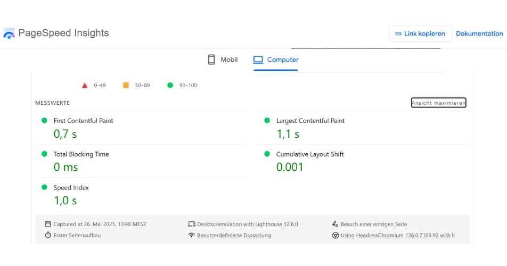Select First Contentful Paint metric label
The image size is (507, 266).
click(84, 121)
